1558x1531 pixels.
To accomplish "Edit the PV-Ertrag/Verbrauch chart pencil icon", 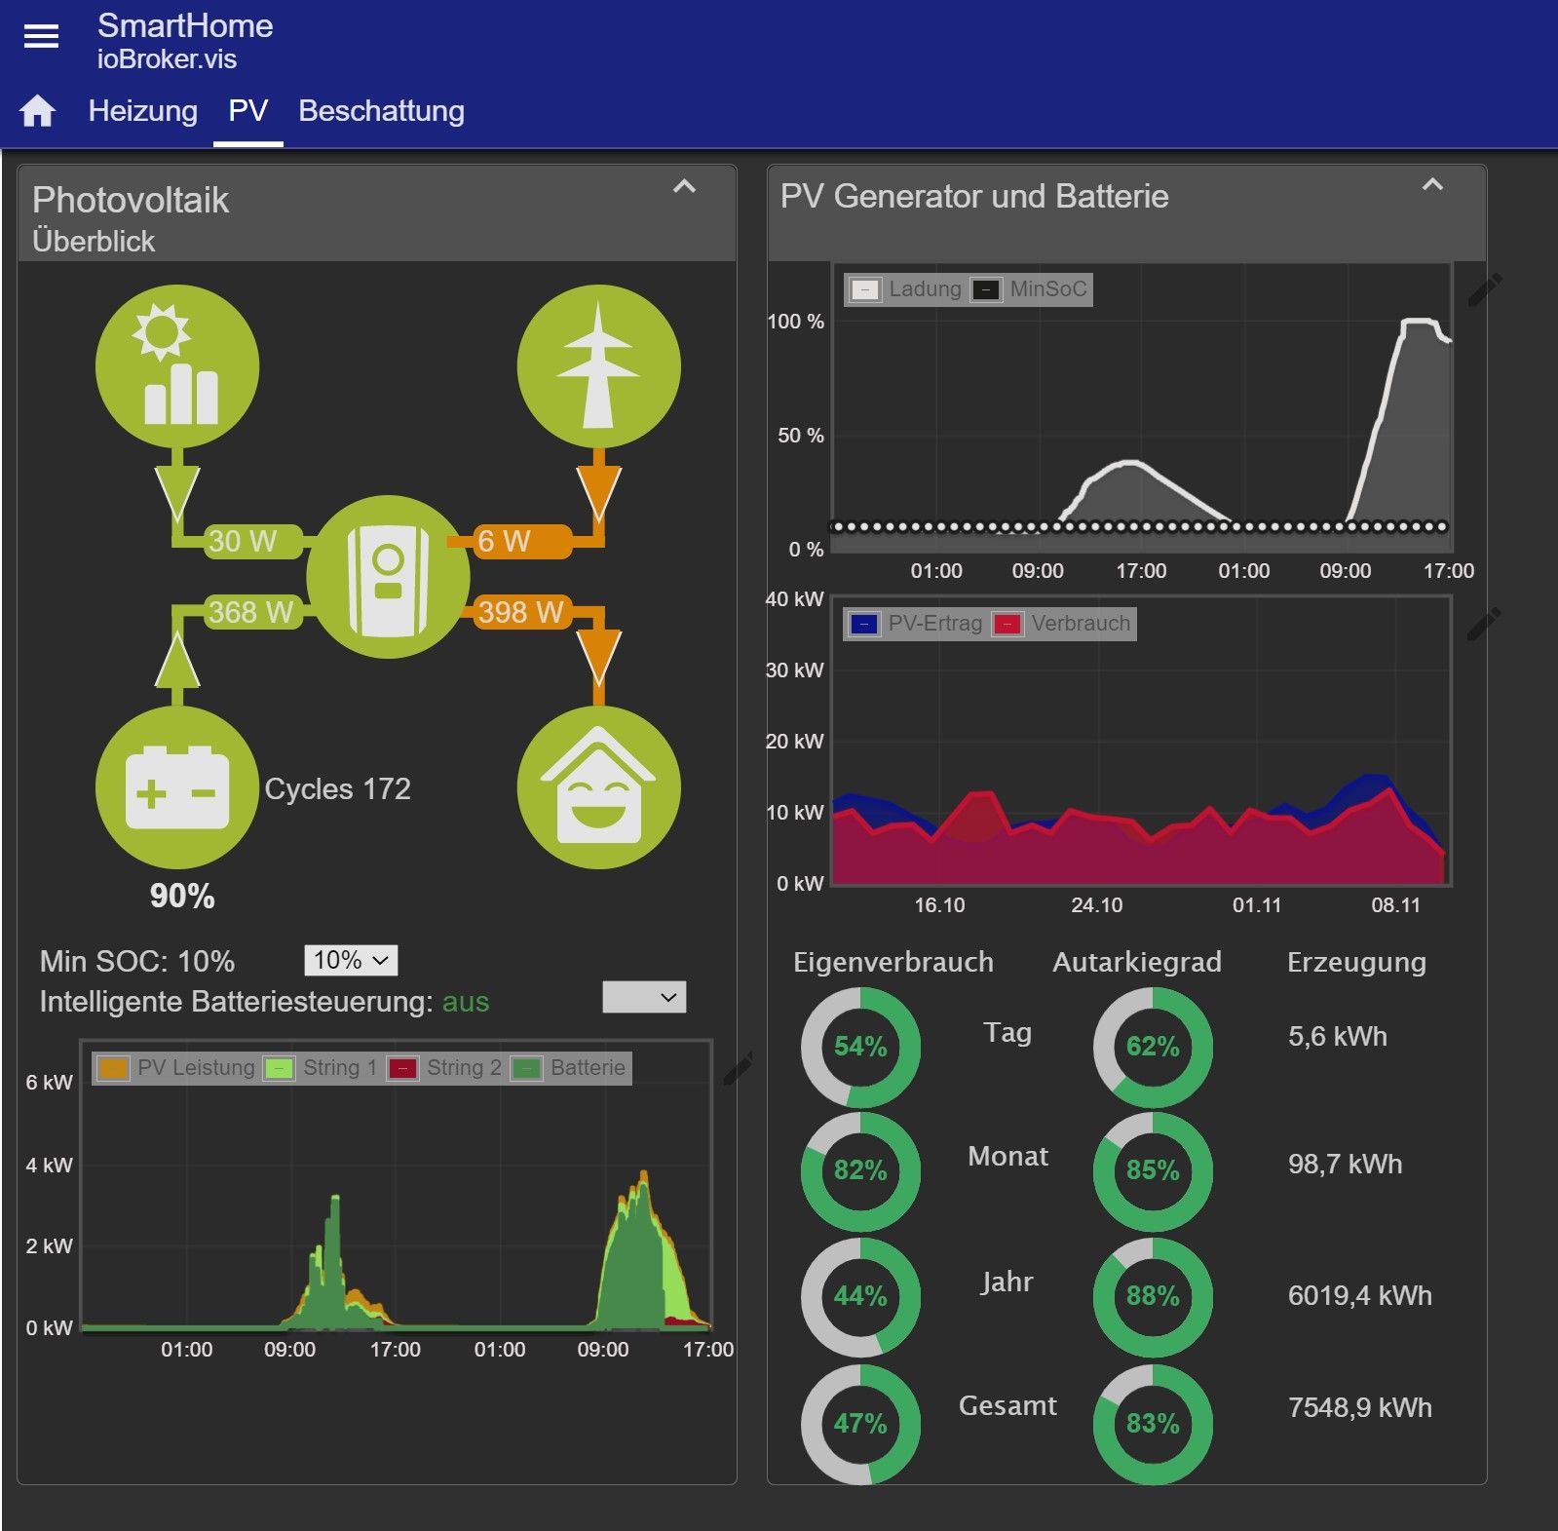I will pyautogui.click(x=1484, y=624).
